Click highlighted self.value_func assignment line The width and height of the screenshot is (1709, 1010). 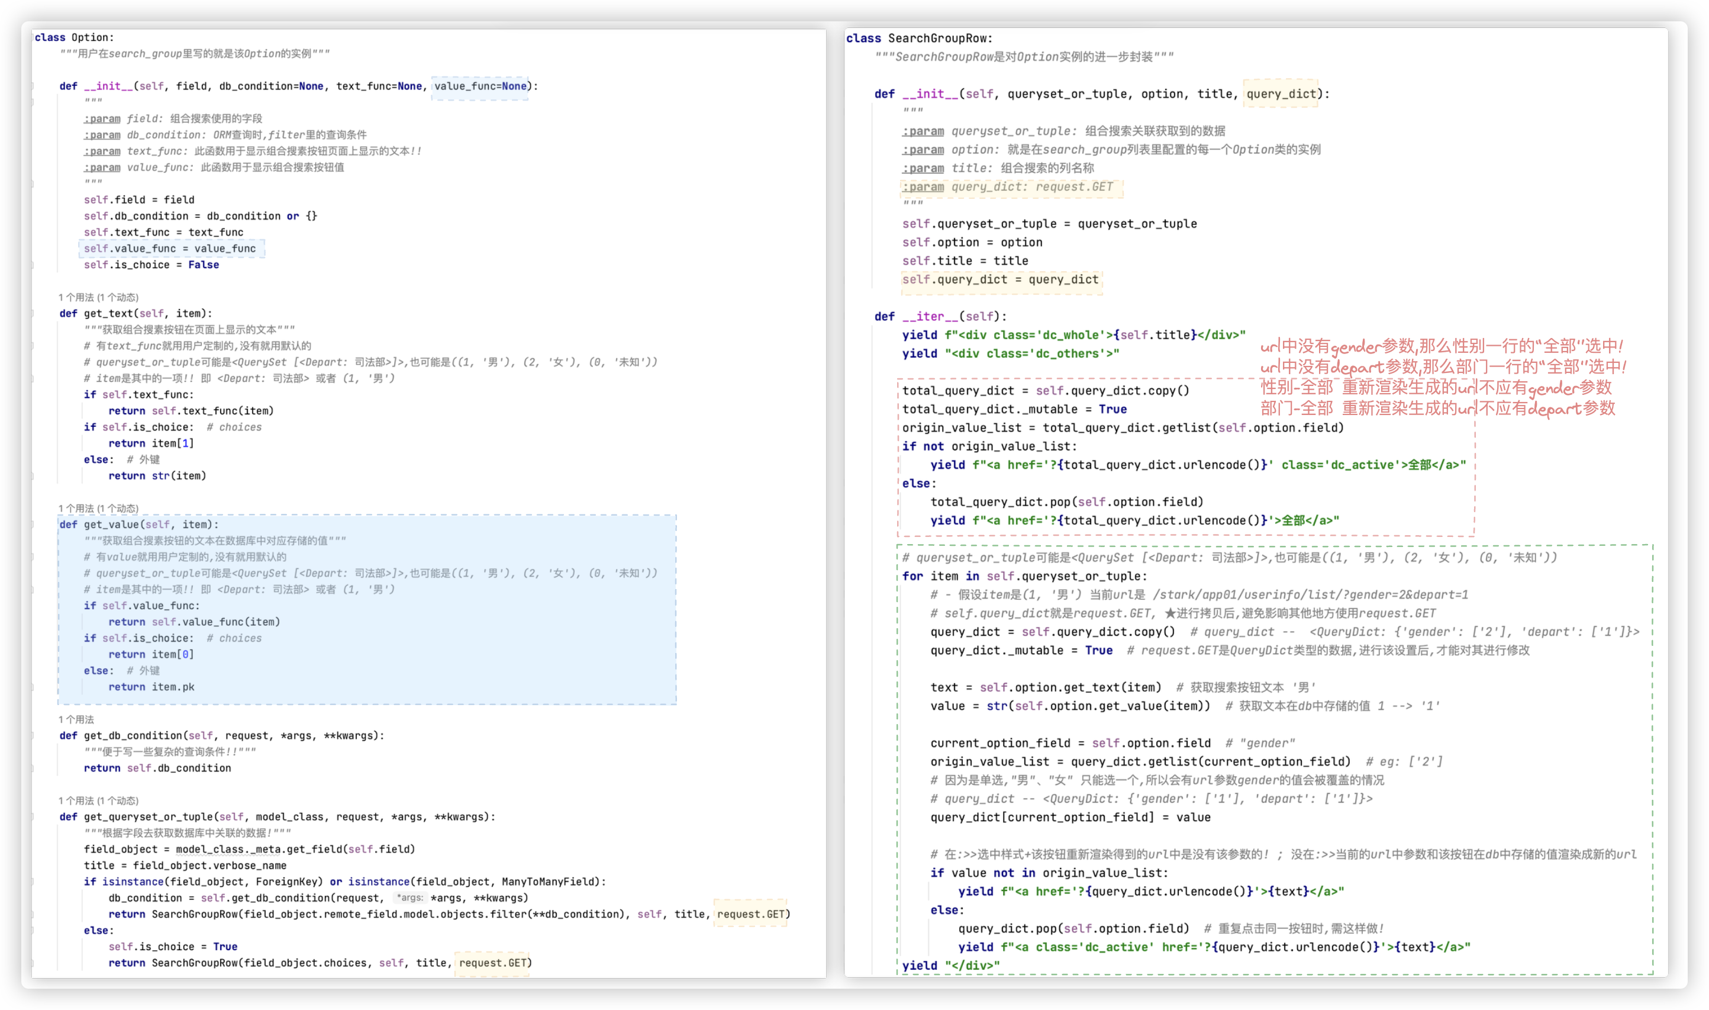click(170, 249)
